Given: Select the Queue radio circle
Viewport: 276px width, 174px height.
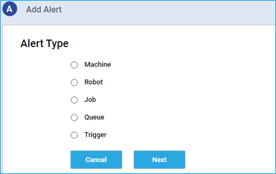Looking at the screenshot, I should tap(74, 118).
